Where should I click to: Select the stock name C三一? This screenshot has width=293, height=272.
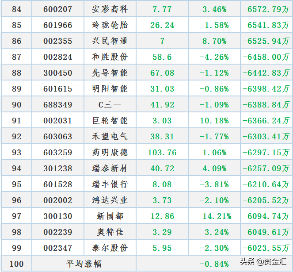click(110, 104)
